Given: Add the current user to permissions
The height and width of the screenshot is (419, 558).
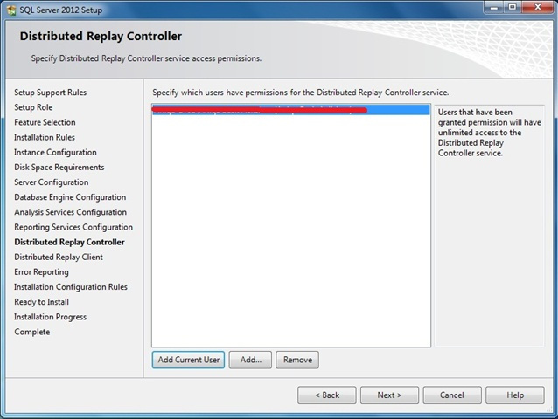Looking at the screenshot, I should tap(188, 360).
